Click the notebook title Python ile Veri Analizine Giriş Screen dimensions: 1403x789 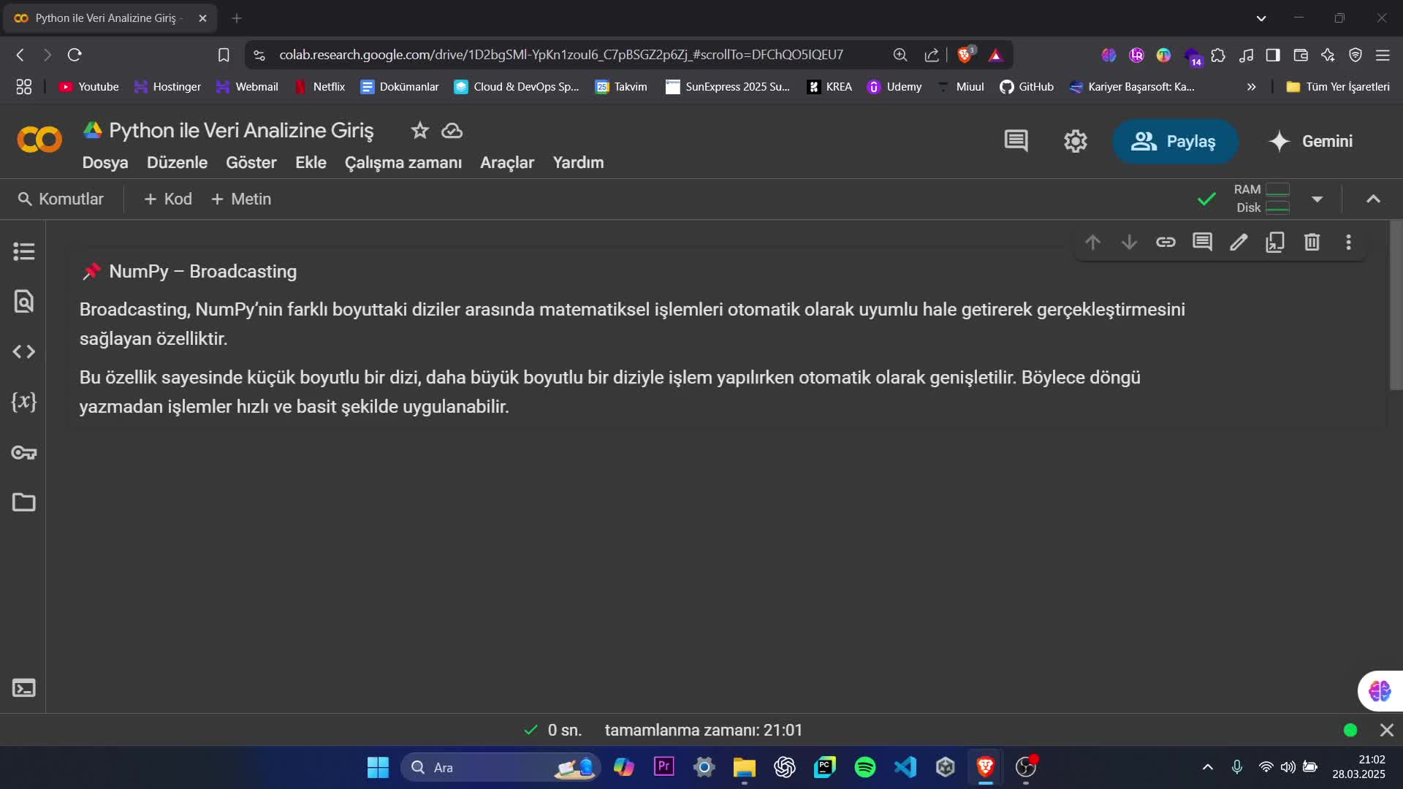[x=241, y=130]
